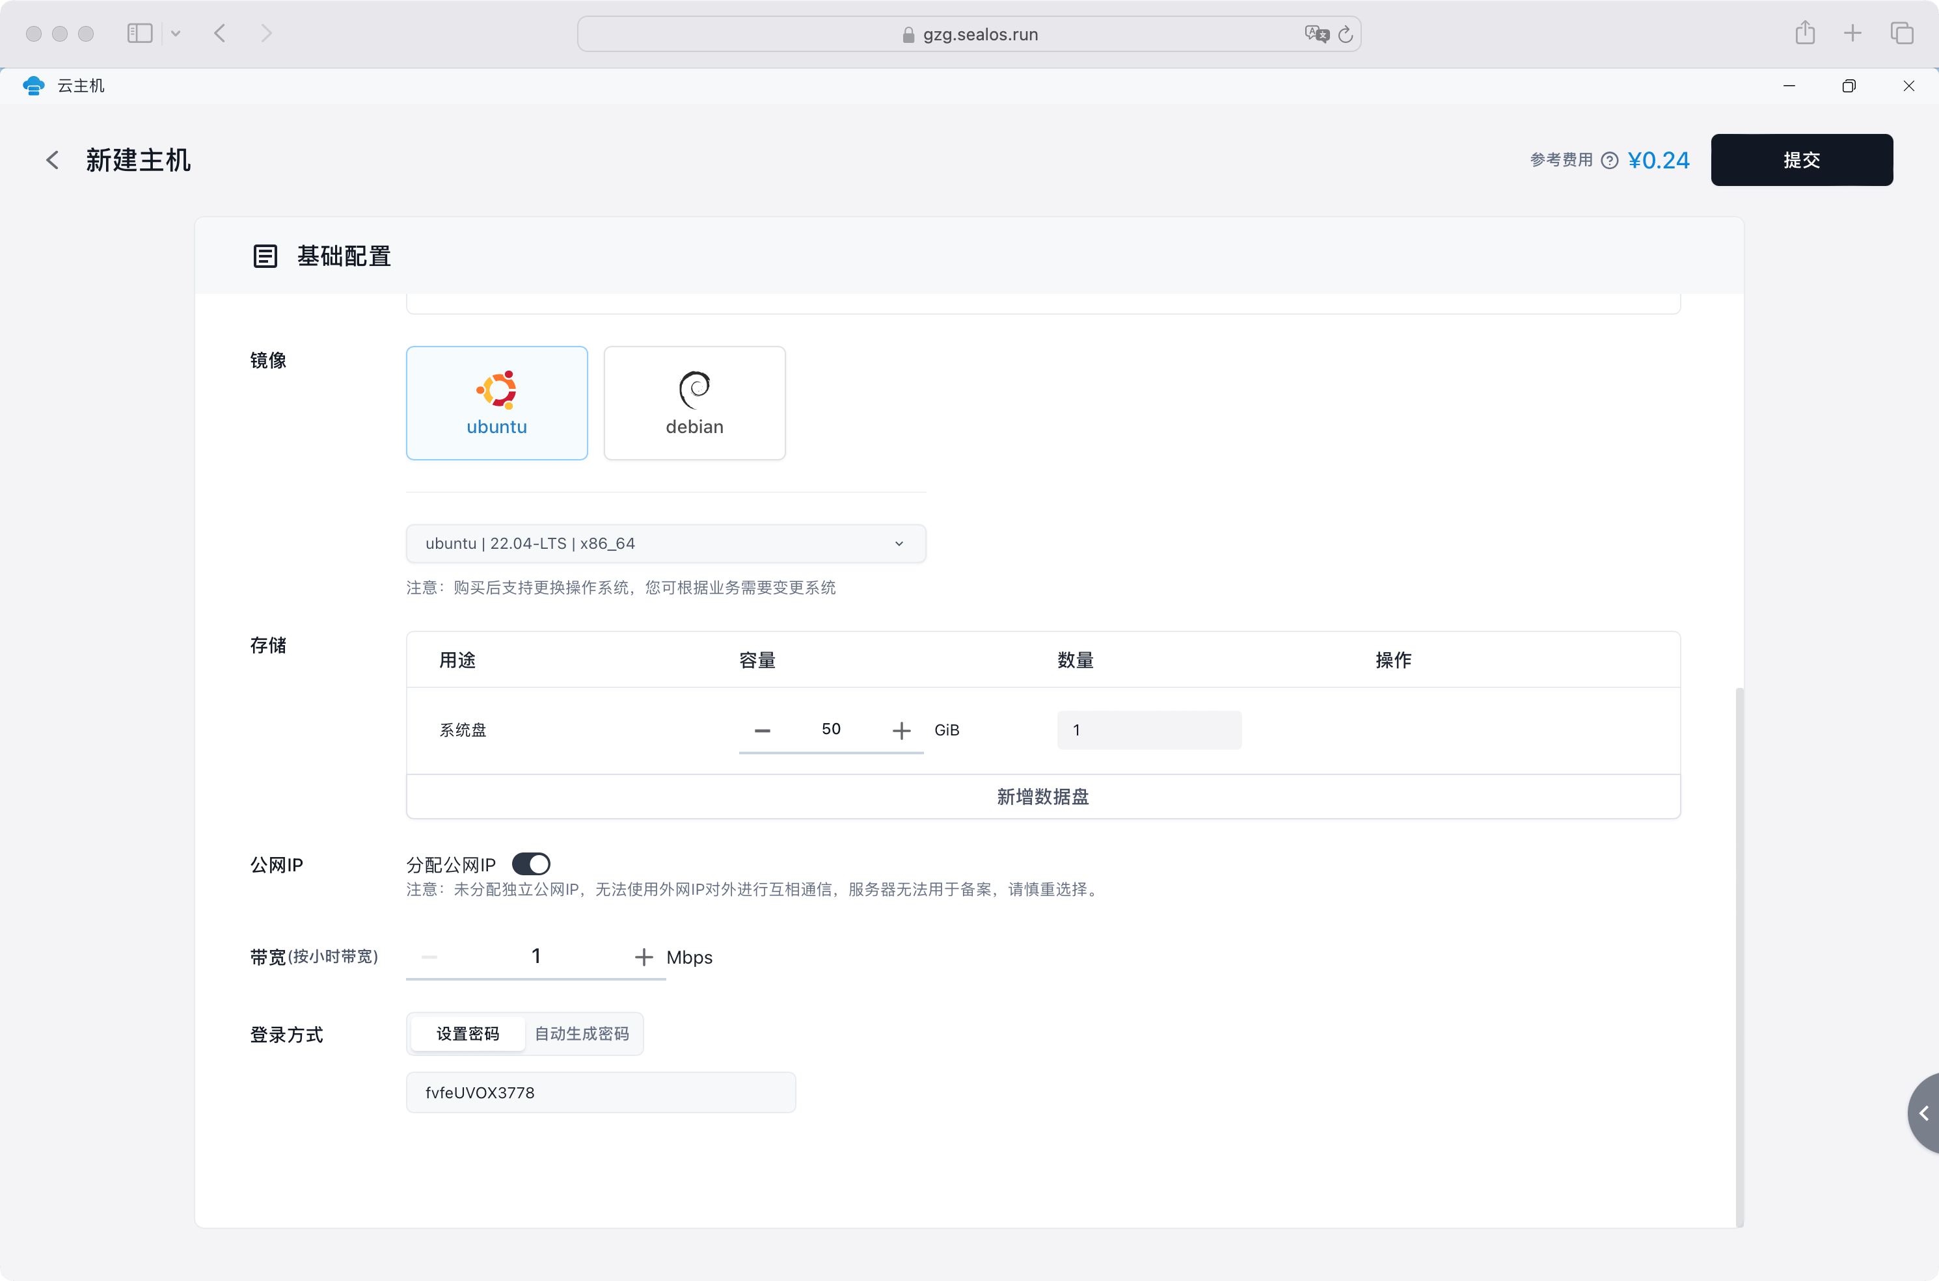The height and width of the screenshot is (1281, 1939).
Task: Click the 用途 column header
Action: [x=457, y=660]
